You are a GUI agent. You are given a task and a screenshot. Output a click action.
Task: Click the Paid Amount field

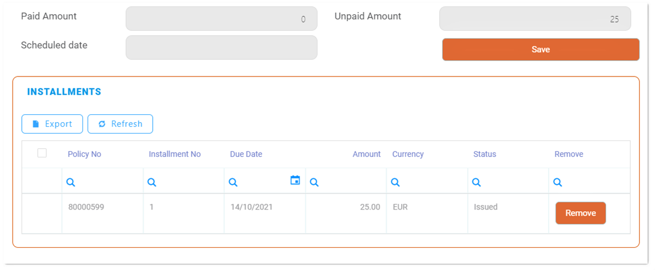(x=221, y=19)
